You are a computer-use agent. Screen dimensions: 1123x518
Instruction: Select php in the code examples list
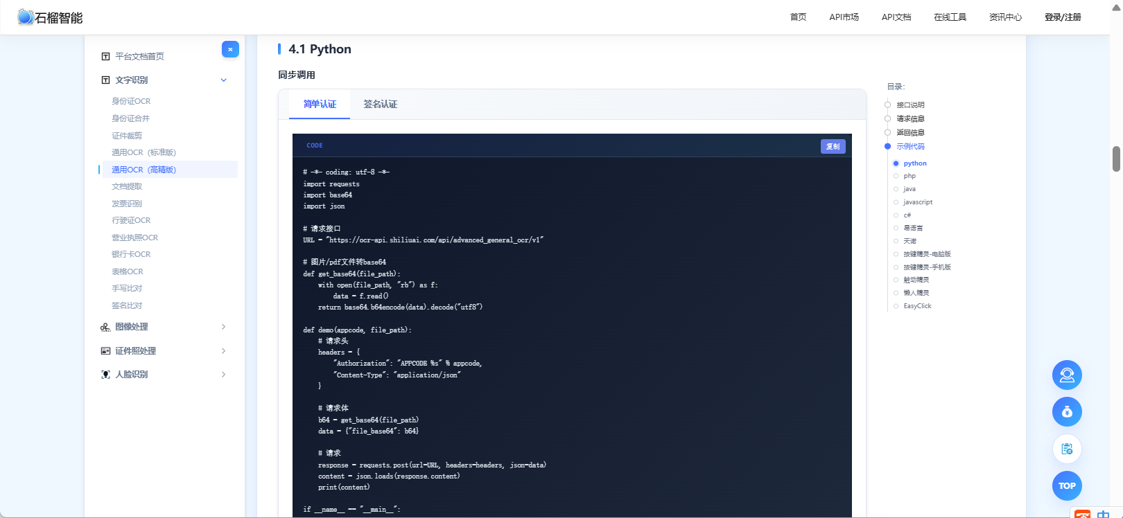909,176
